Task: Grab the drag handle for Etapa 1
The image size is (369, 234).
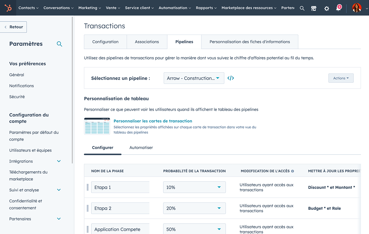Action: pos(88,187)
